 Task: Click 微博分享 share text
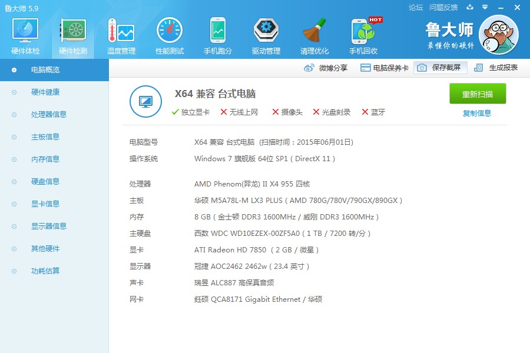333,68
